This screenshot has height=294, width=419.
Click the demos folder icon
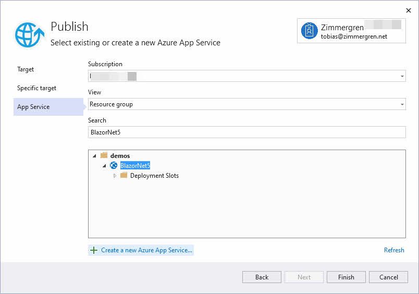(104, 155)
